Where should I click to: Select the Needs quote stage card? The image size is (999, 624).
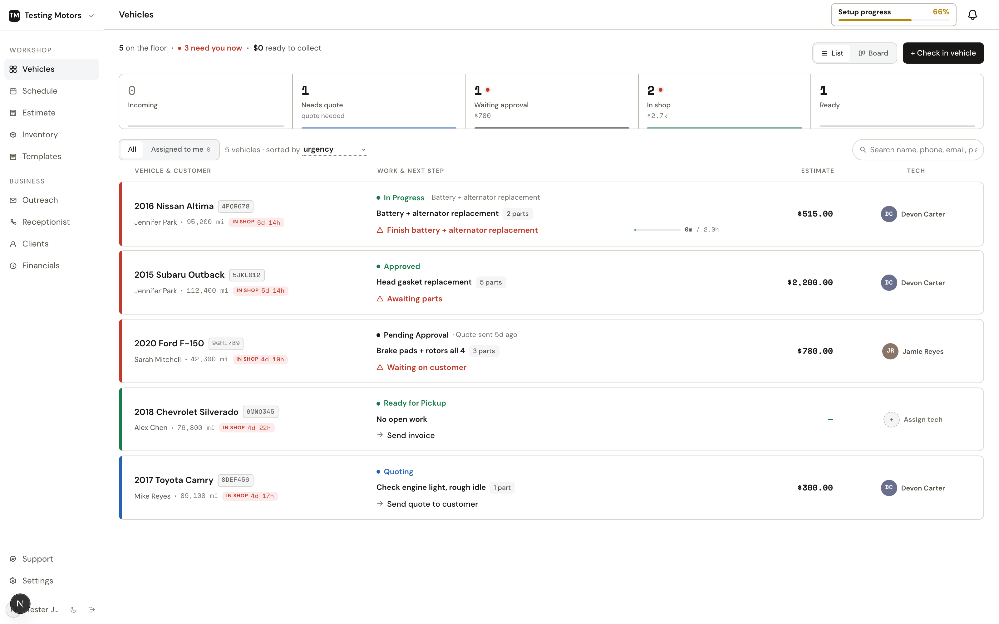(379, 101)
